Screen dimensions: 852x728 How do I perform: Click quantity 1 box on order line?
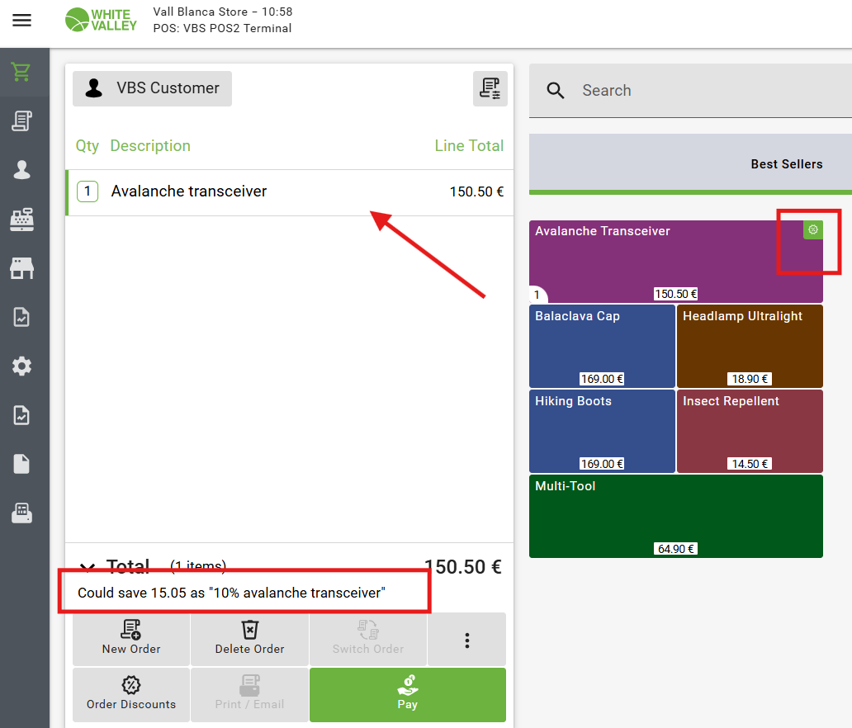point(88,191)
